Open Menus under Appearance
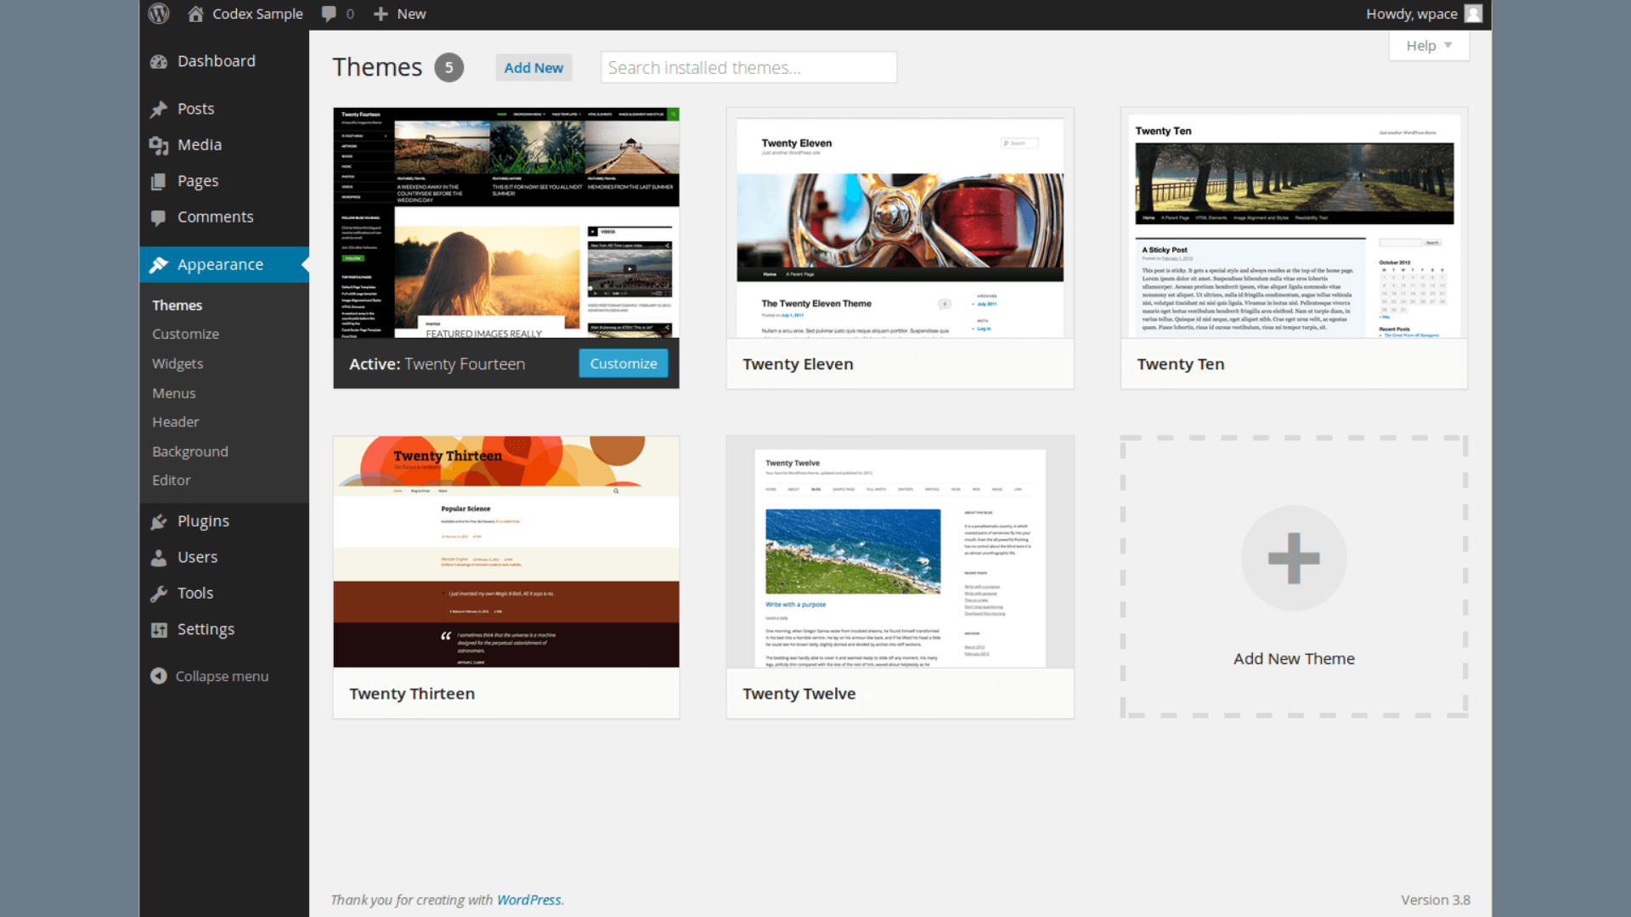Viewport: 1631px width, 917px height. tap(173, 393)
